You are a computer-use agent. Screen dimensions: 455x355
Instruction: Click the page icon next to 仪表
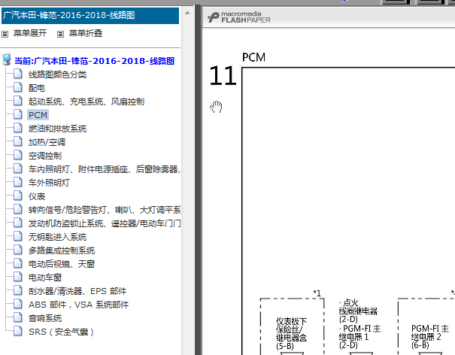point(18,196)
